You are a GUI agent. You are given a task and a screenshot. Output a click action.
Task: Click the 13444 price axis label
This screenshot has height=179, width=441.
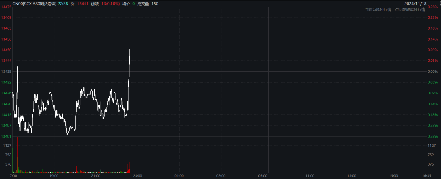6,61
